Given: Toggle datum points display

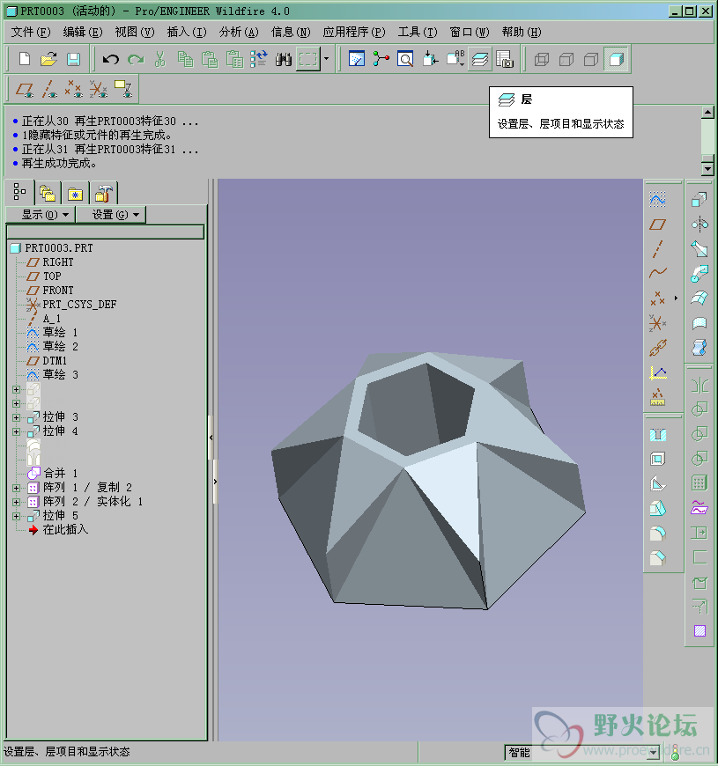Looking at the screenshot, I should pos(73,90).
